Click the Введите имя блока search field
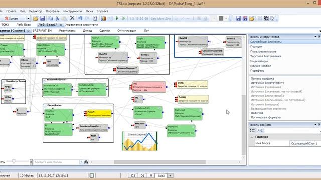 point(56,162)
